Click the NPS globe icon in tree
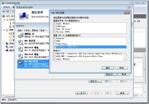Screen dimensions: 149x104 [x=4, y=16]
